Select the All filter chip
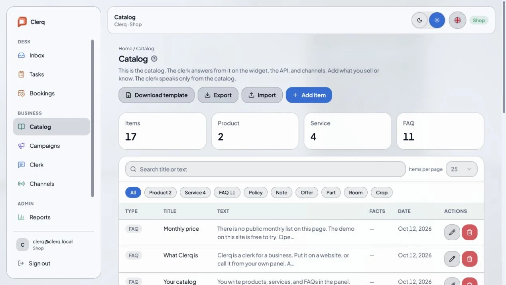 click(x=133, y=192)
